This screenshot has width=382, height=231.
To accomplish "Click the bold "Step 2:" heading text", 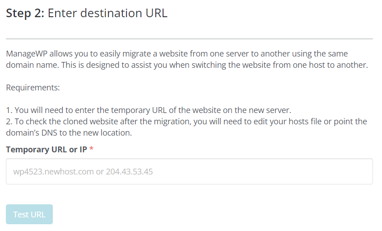I will pyautogui.click(x=25, y=14).
